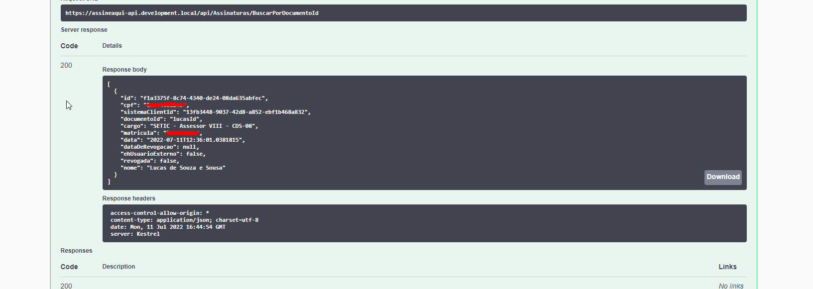Click the data timestamp 2022-07-11T12:36:01 line
This screenshot has width=813, height=289.
183,140
